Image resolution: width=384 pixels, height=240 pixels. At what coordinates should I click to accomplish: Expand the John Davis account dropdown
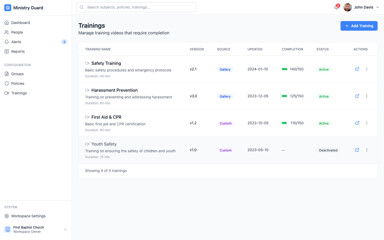click(378, 7)
